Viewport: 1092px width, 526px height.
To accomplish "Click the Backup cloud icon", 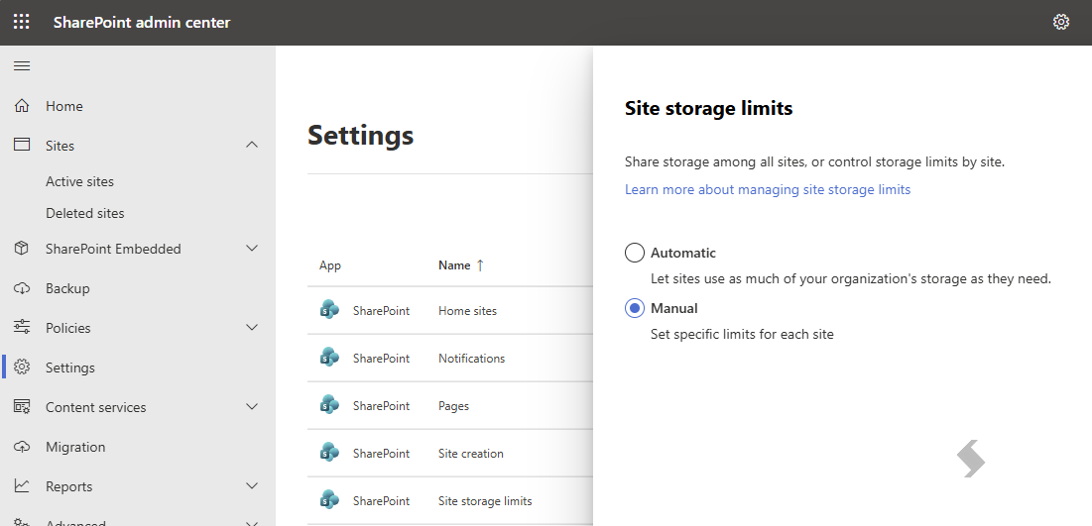I will [x=22, y=288].
